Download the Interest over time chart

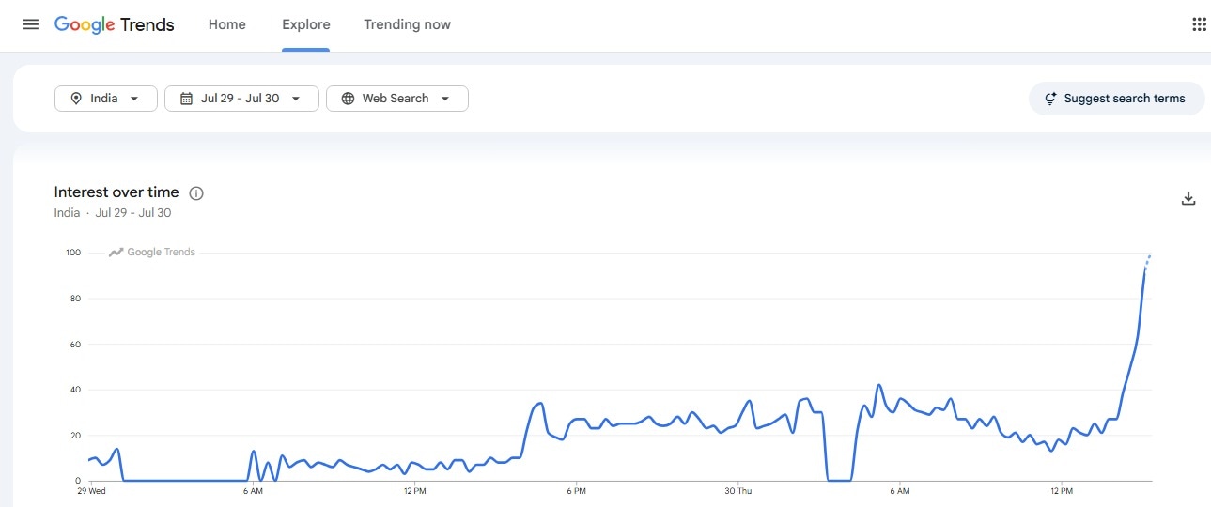[1188, 198]
